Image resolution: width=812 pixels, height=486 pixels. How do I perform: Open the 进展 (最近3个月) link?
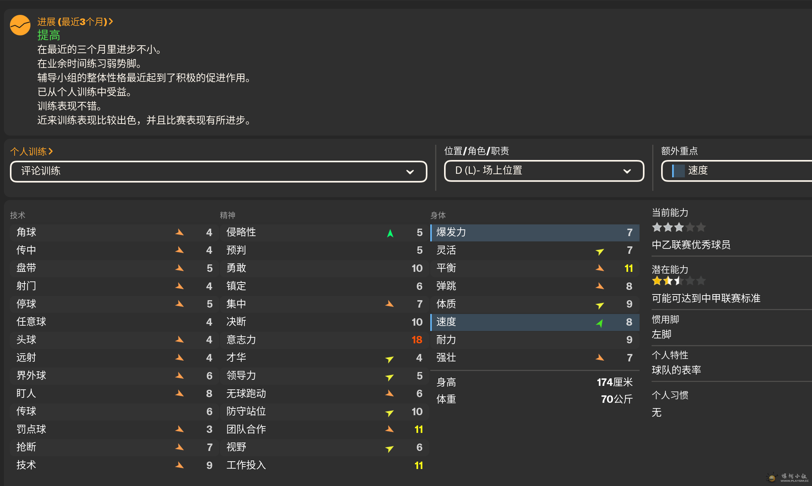coord(75,22)
